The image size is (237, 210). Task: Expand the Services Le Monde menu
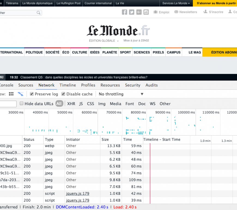[x=176, y=3]
